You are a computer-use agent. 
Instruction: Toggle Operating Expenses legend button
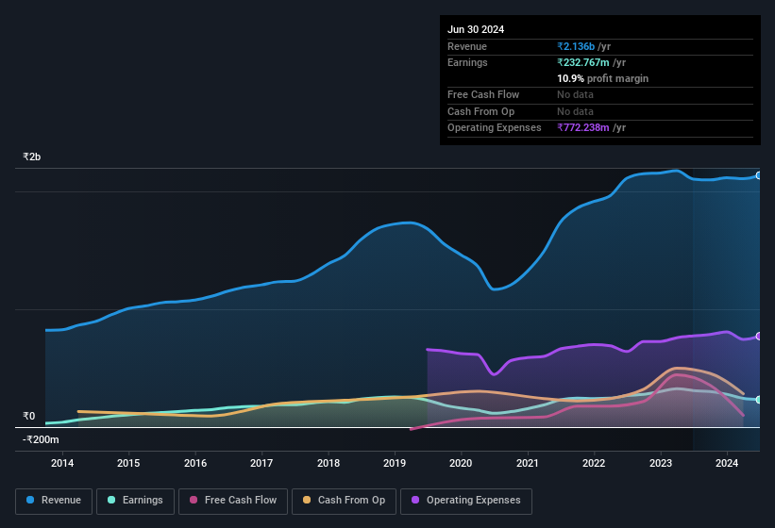tap(466, 501)
